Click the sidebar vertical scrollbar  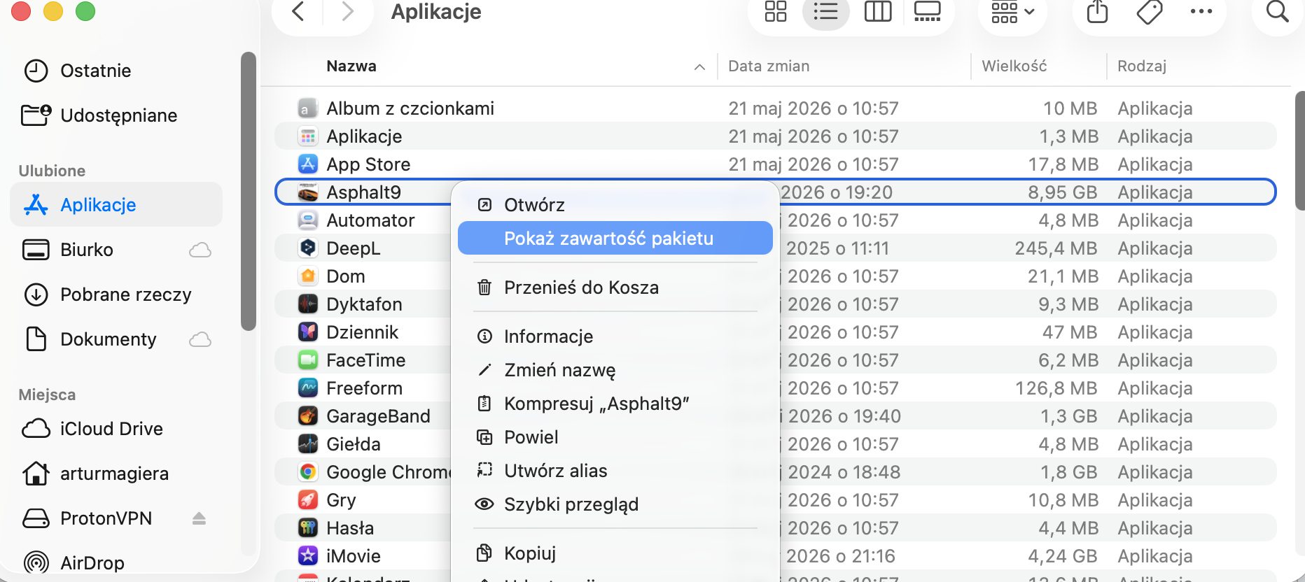(x=248, y=190)
